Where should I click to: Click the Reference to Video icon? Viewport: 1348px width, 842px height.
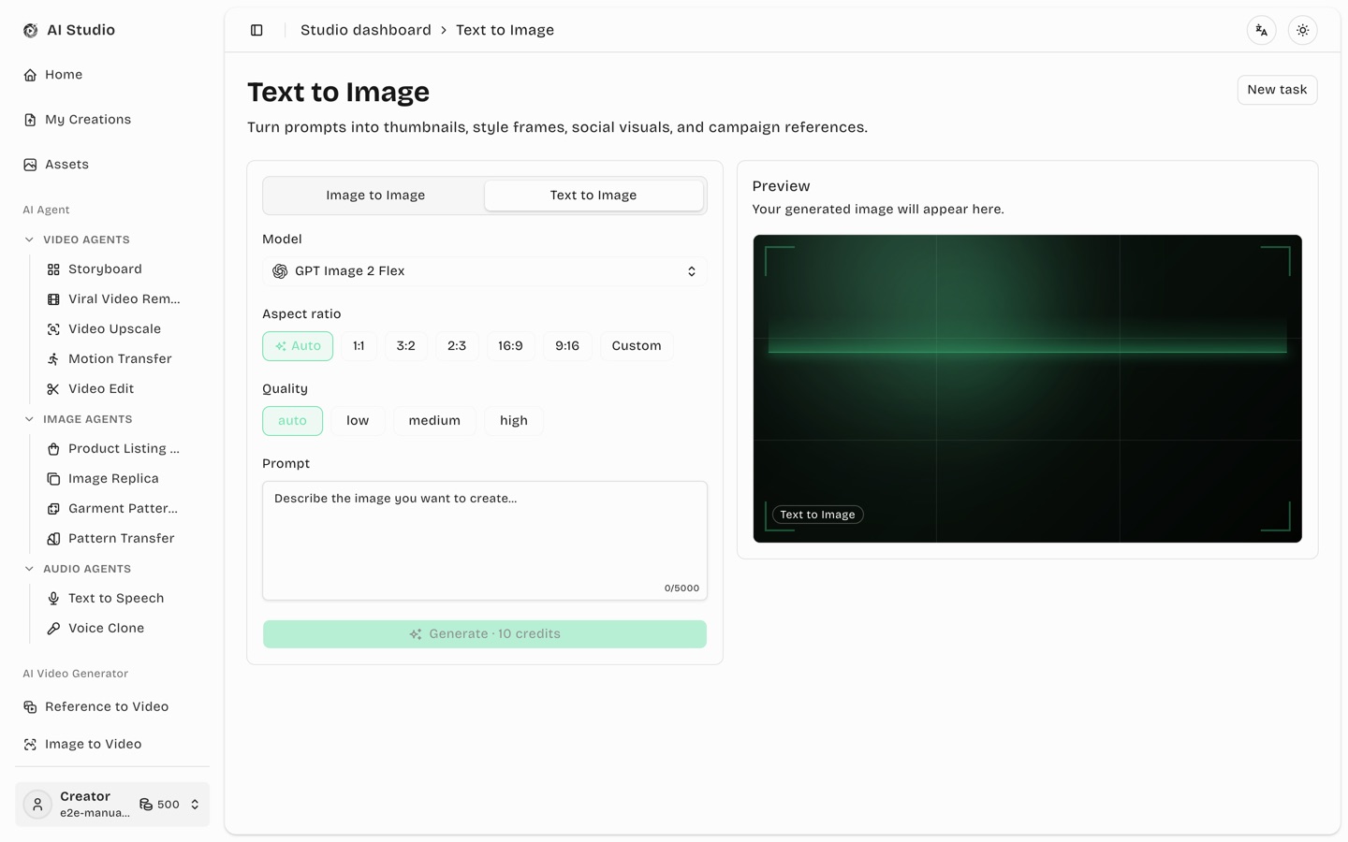[30, 707]
